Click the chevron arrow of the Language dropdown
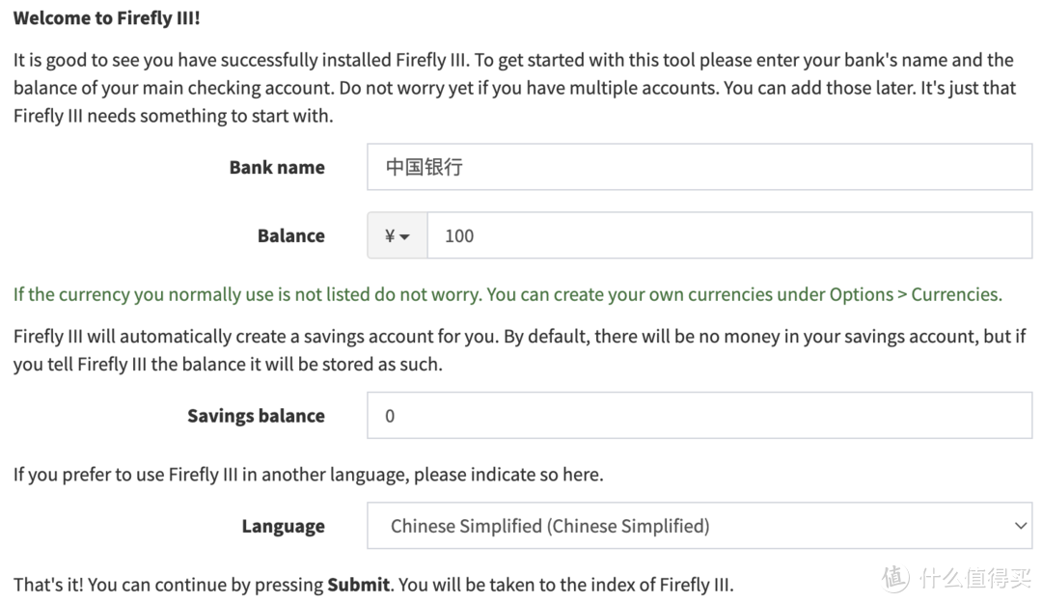1042x603 pixels. (x=1021, y=526)
